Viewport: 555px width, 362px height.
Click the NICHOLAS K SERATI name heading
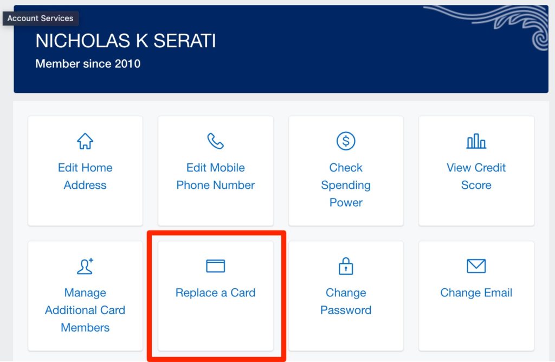(x=125, y=41)
